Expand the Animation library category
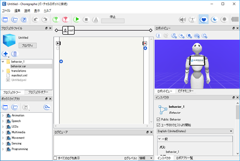The height and width of the screenshot is (161, 240). pyautogui.click(x=3, y=115)
